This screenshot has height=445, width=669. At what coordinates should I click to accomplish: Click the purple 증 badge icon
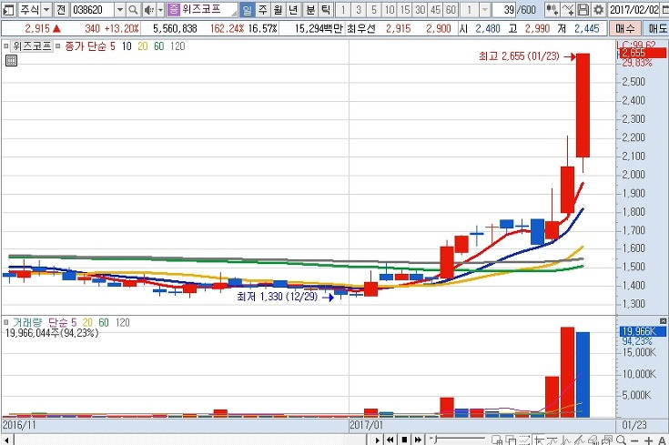coord(174,9)
